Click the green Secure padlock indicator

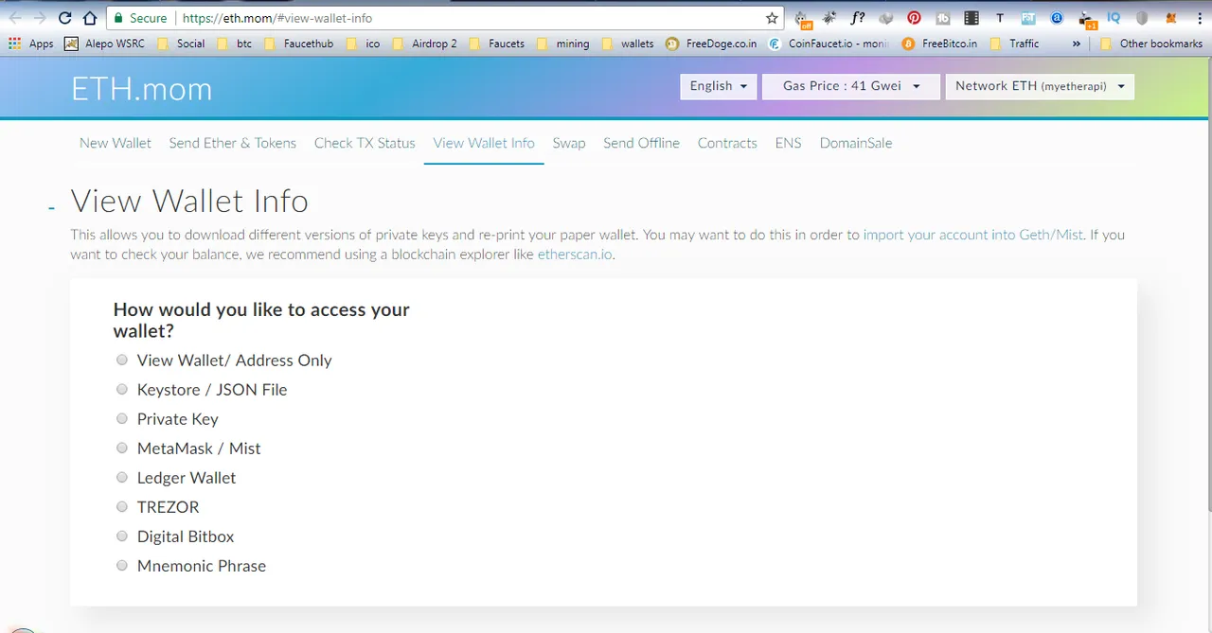coord(138,18)
